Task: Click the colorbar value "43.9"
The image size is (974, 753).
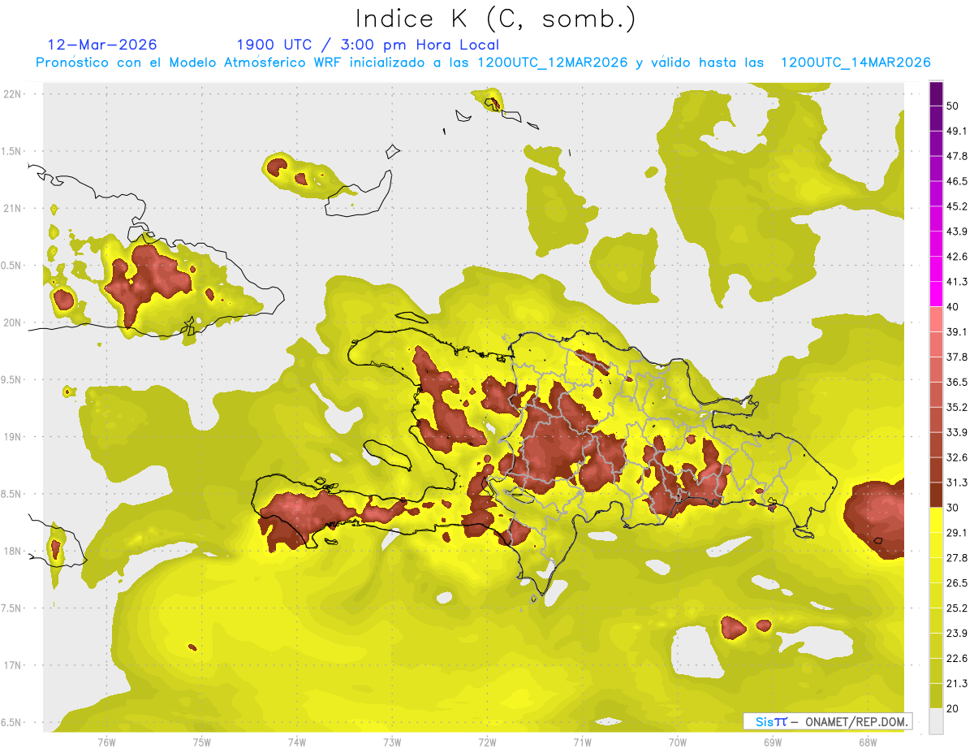Action: (957, 232)
